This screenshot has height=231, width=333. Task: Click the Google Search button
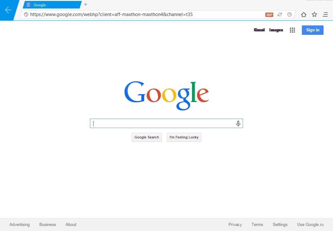(x=147, y=137)
